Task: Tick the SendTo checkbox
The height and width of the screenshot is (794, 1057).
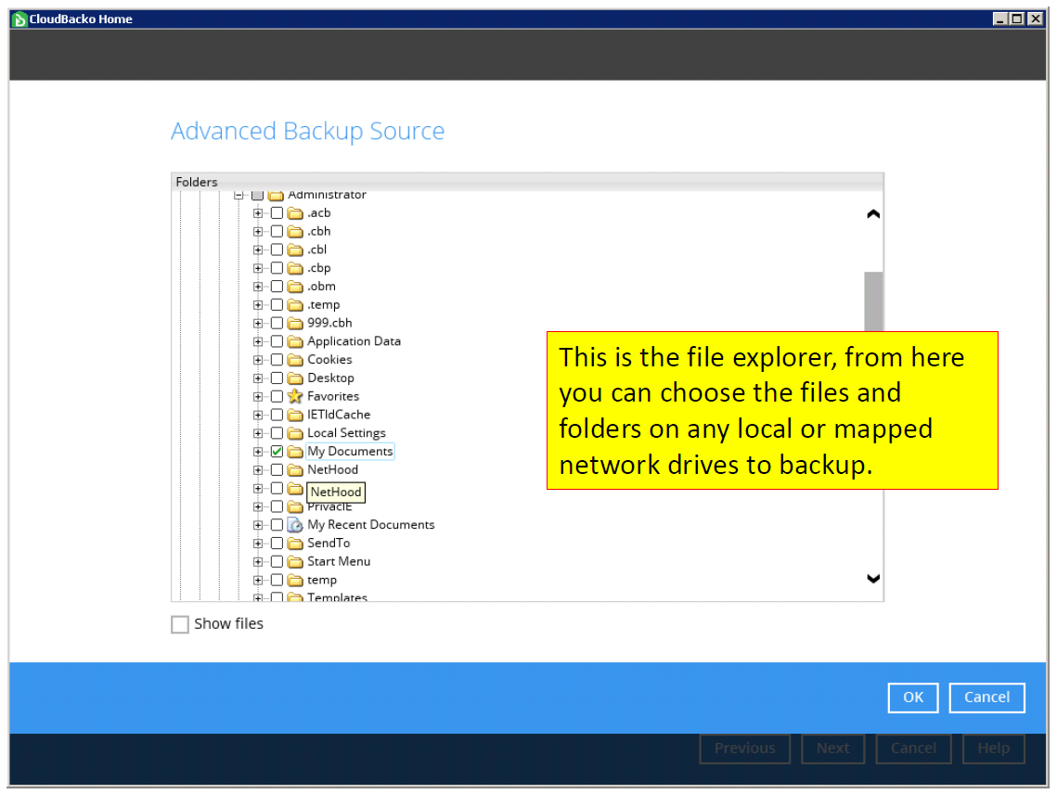Action: tap(277, 544)
